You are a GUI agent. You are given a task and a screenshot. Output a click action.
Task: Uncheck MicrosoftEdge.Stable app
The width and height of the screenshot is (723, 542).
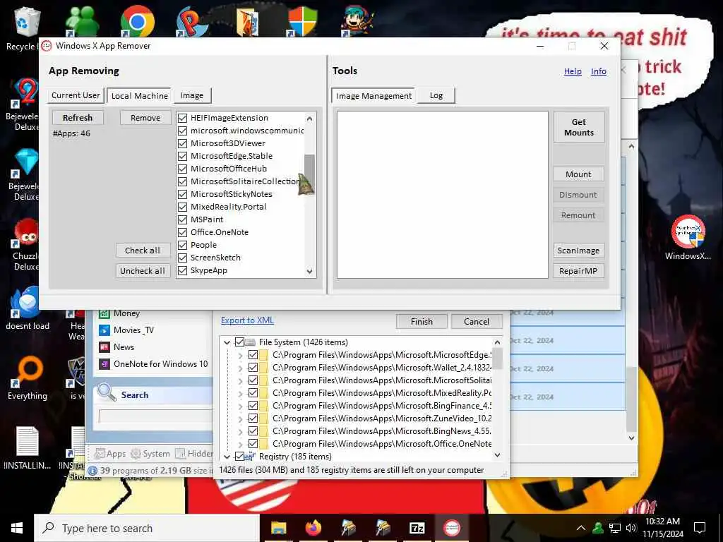[183, 156]
